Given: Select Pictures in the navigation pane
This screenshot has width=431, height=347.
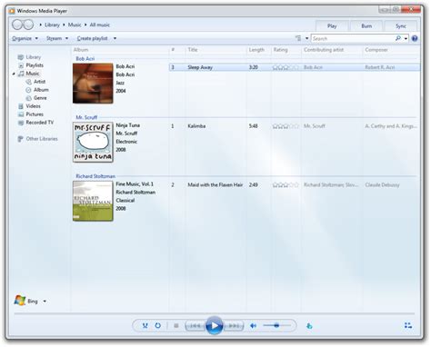Looking at the screenshot, I should coord(35,114).
